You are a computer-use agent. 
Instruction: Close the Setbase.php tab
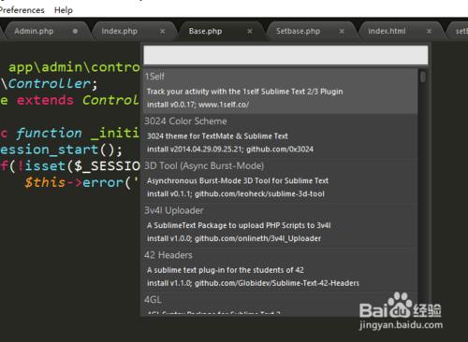[342, 31]
